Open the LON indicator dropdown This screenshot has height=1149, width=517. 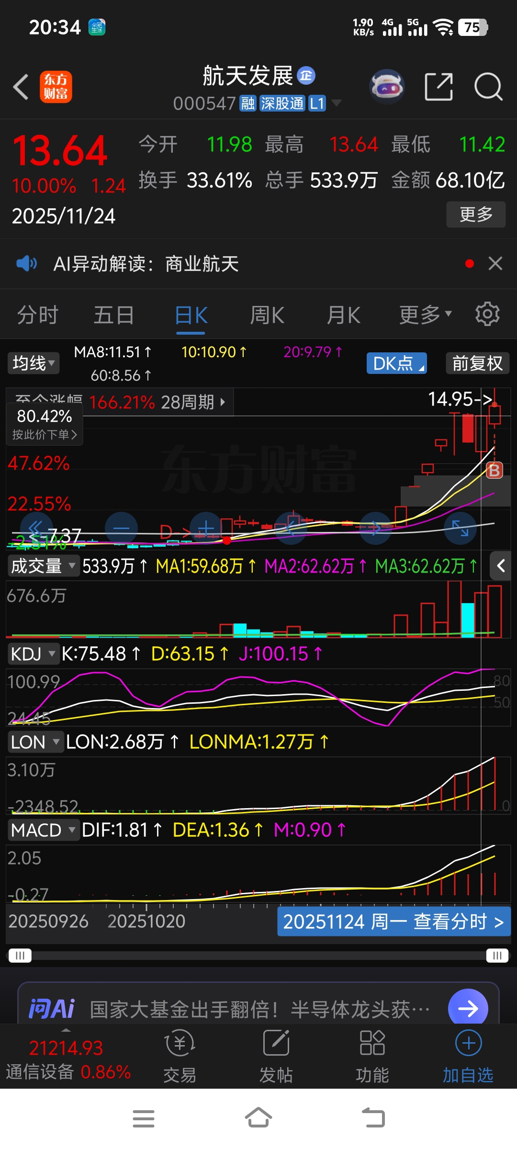click(35, 742)
